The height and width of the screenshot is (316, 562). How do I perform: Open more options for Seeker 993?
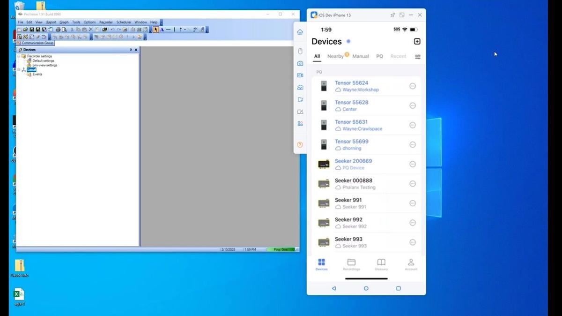[413, 242]
